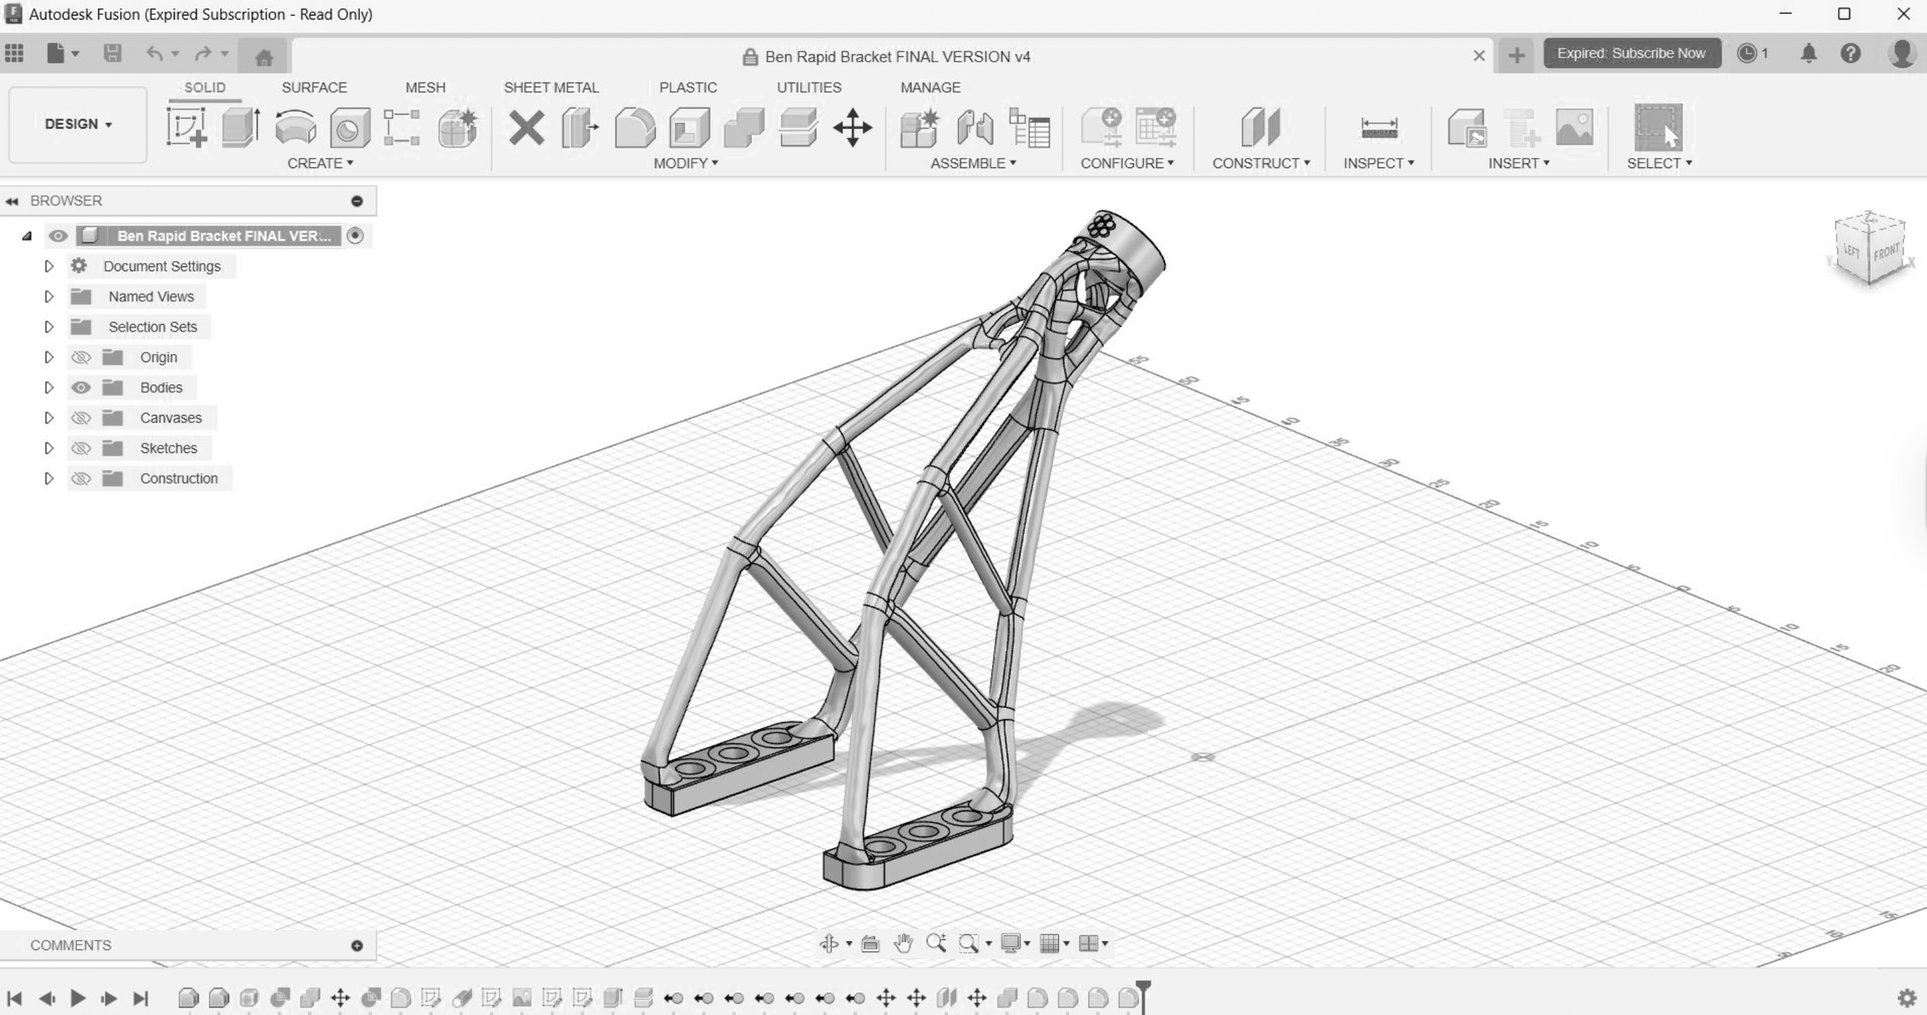Select the Pan hand navigation icon
Image resolution: width=1927 pixels, height=1015 pixels.
[903, 943]
